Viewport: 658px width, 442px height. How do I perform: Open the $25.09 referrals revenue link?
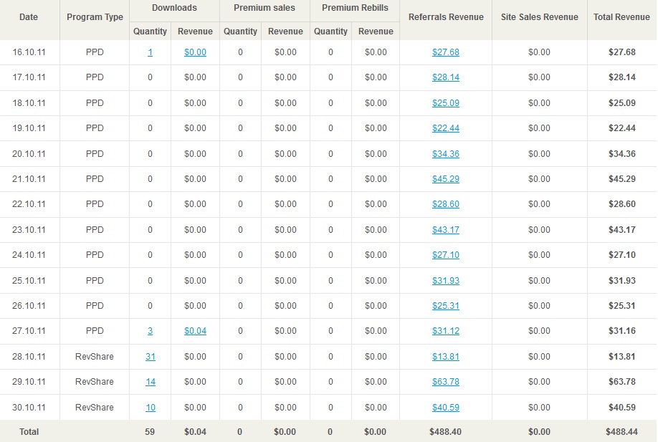coord(446,102)
